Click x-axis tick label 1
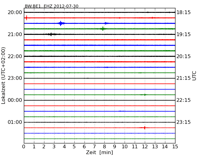This screenshot has width=199, height=159. point(34,146)
